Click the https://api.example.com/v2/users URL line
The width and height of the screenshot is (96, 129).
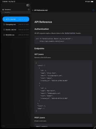point(52,41)
